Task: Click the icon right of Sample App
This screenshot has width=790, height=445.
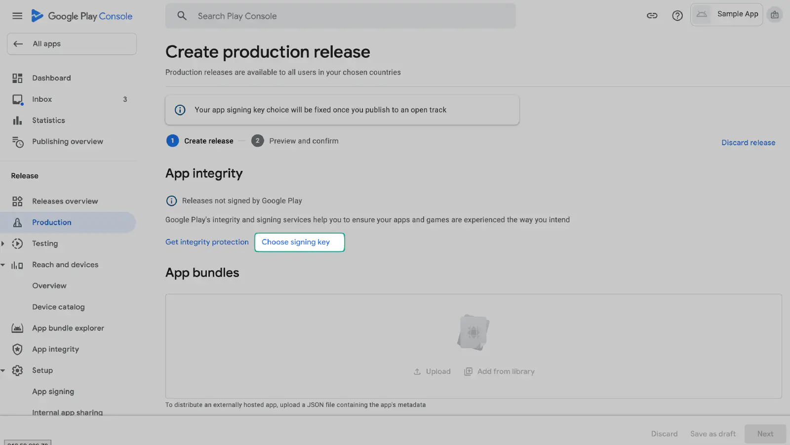Action: tap(775, 15)
